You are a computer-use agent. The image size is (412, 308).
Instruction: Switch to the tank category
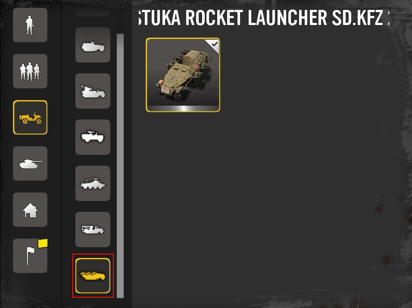tap(30, 163)
